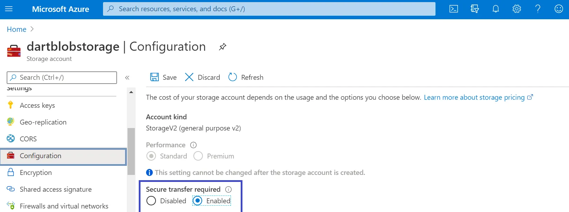
Task: Select the Premium performance option
Action: click(198, 156)
